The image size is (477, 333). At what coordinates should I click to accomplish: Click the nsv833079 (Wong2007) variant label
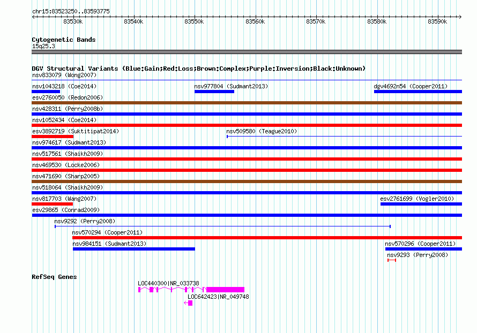(x=64, y=75)
